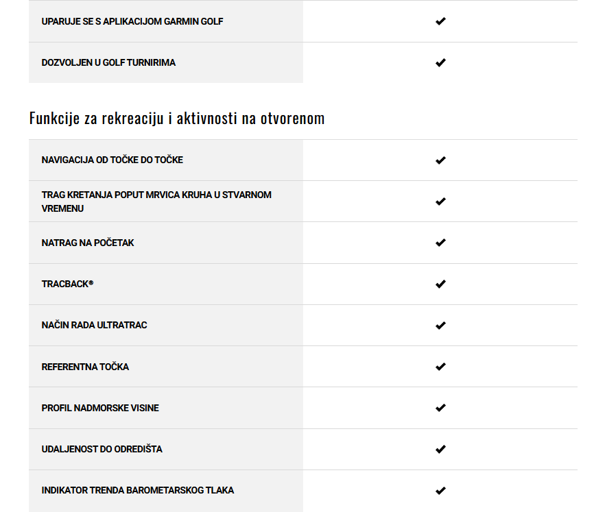Screen dimensions: 605x512
Task: Select the Funkcije za rekreaciju section heading
Action: point(176,119)
